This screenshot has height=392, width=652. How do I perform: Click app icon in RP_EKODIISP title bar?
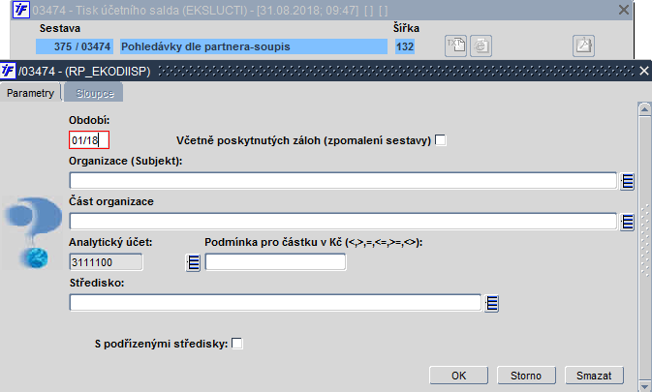[8, 71]
